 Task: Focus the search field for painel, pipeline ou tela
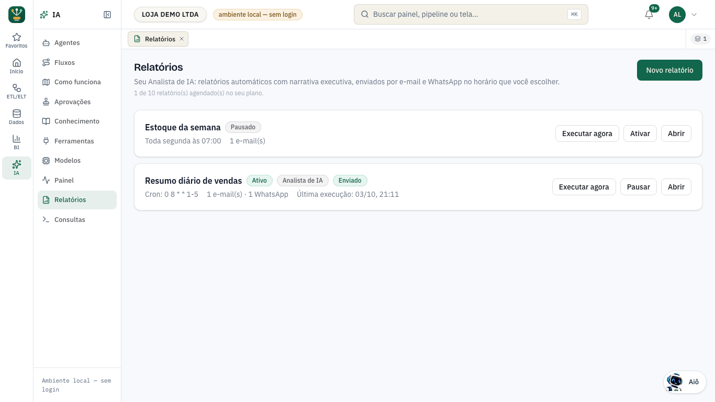(471, 15)
